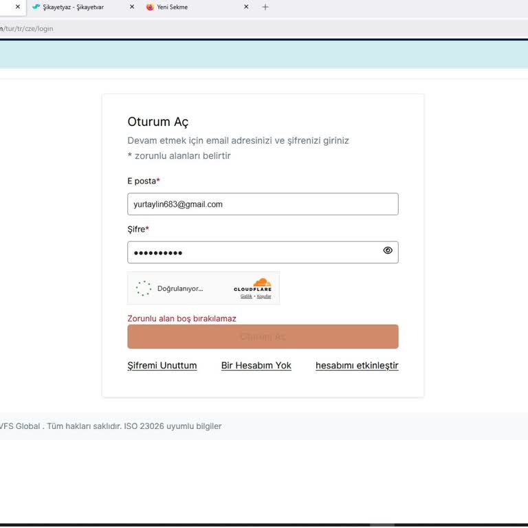This screenshot has width=528, height=528.
Task: Close the first browser tab
Action: (18, 7)
